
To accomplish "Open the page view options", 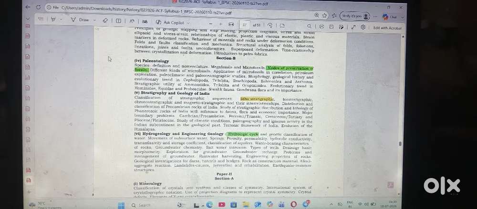I will coord(282,26).
